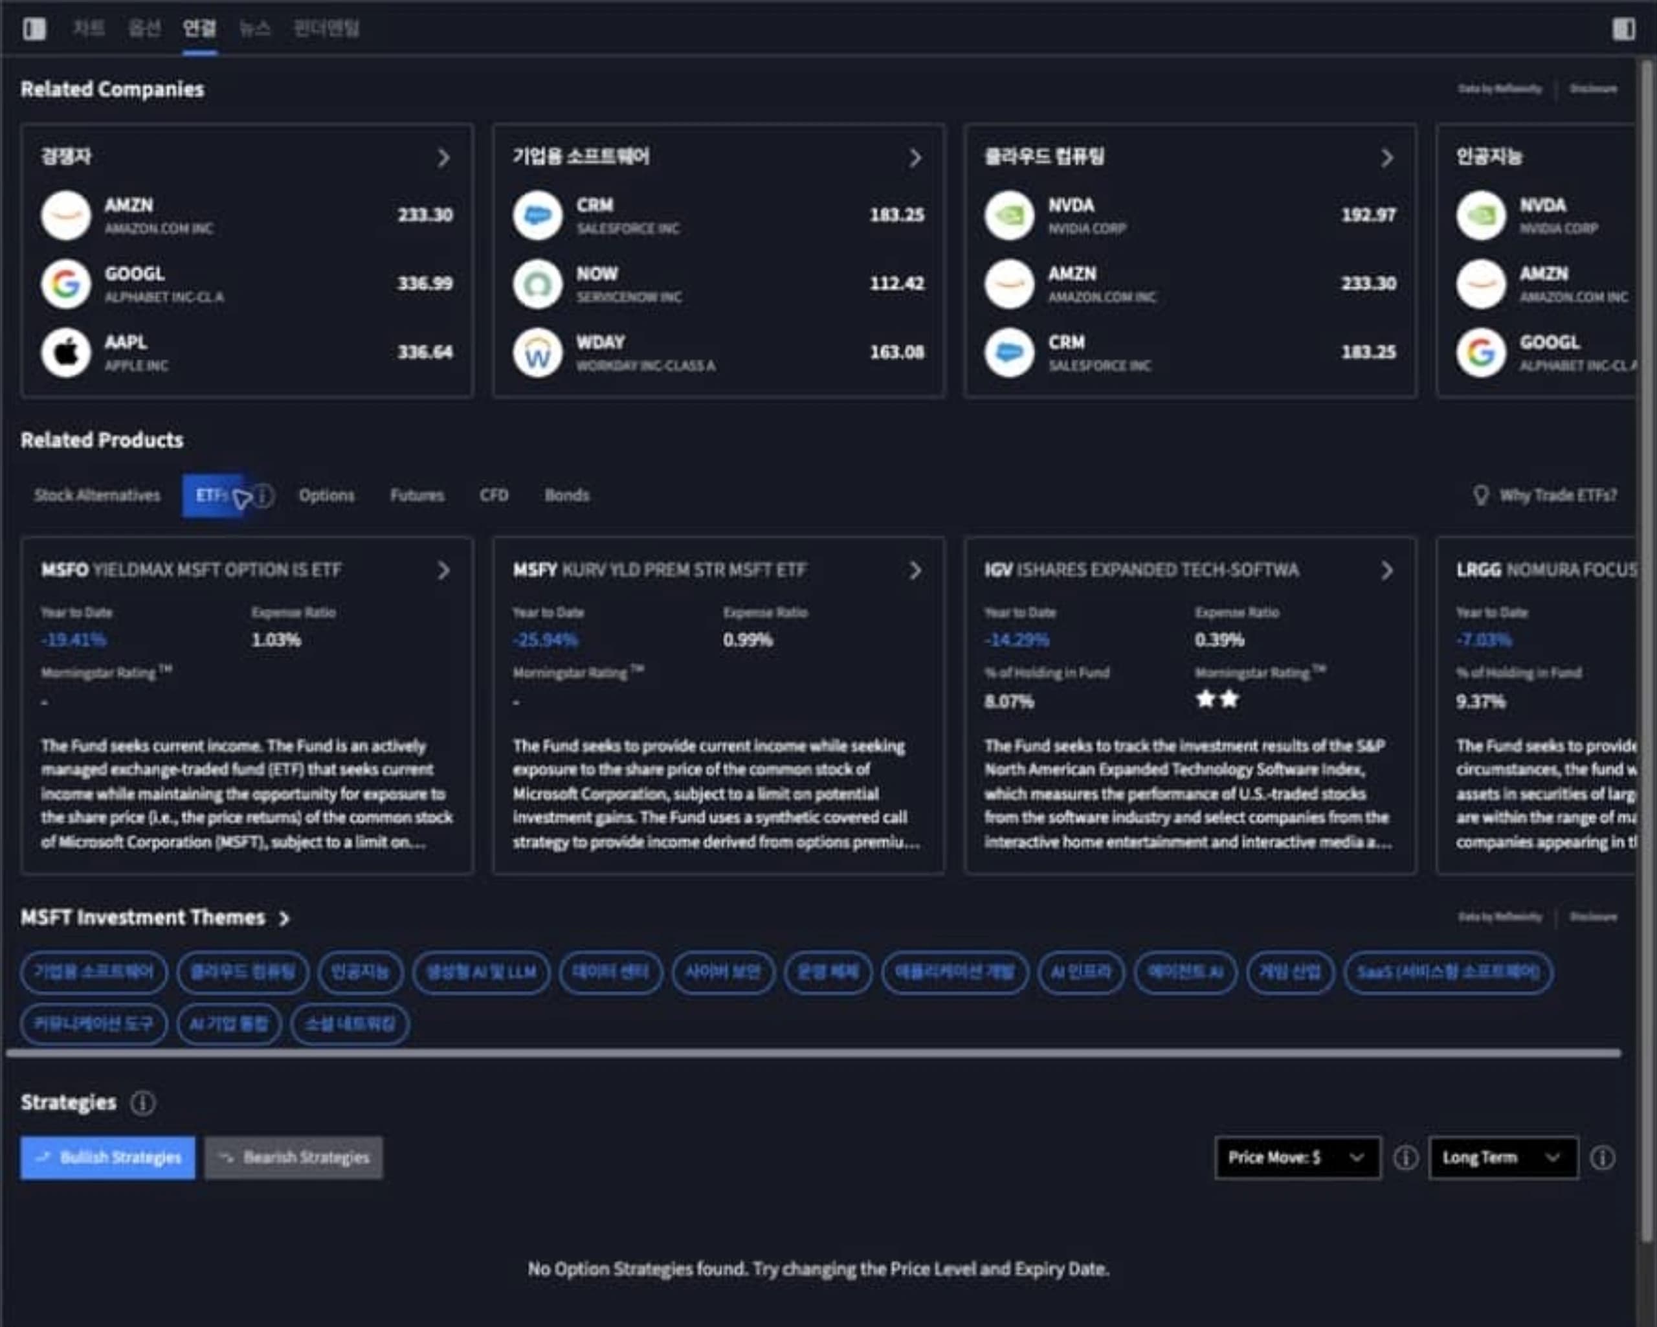The width and height of the screenshot is (1657, 1327).
Task: Click the Apple logo beside AAPL
Action: pyautogui.click(x=66, y=352)
